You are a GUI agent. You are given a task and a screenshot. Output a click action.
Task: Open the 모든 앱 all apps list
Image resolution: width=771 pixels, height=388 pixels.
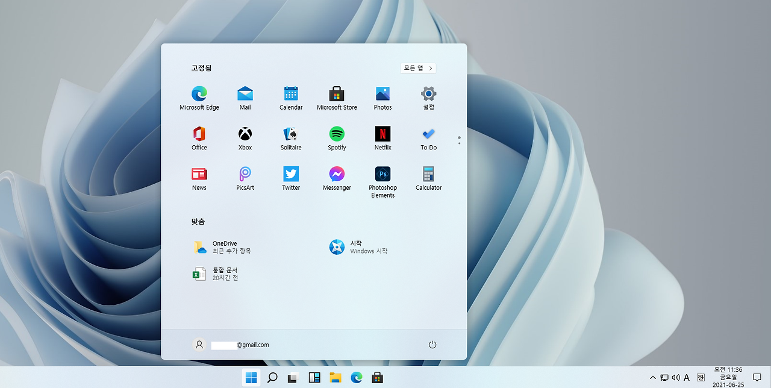(x=418, y=68)
